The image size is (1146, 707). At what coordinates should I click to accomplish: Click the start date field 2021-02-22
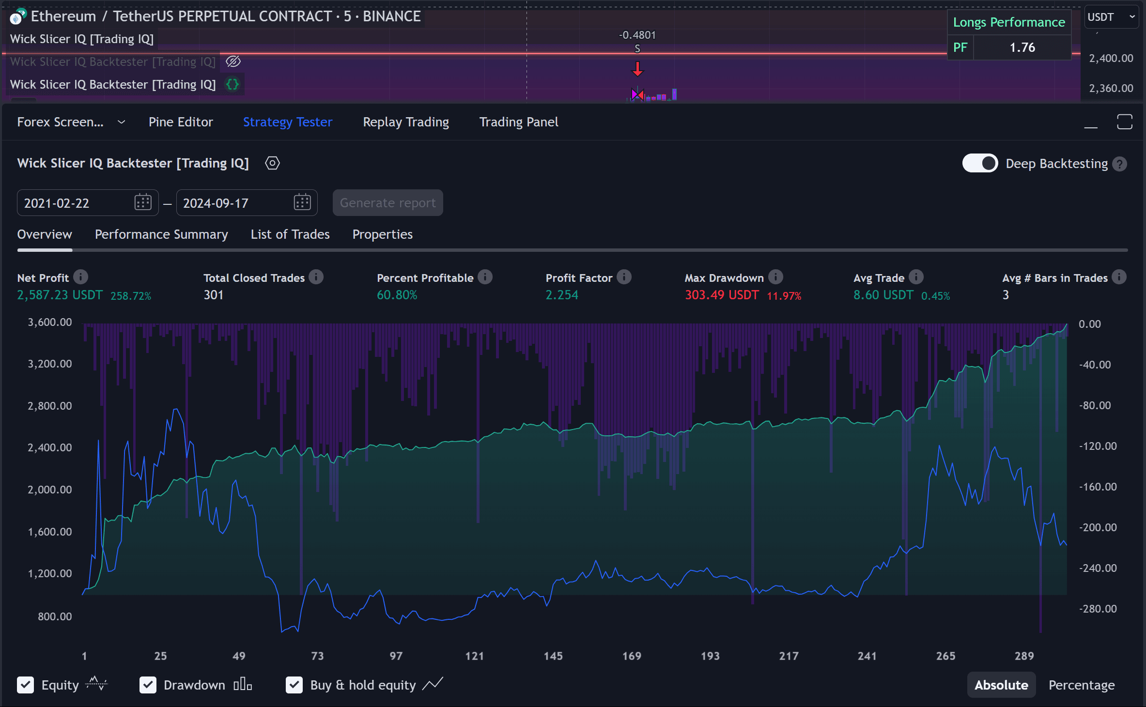88,202
